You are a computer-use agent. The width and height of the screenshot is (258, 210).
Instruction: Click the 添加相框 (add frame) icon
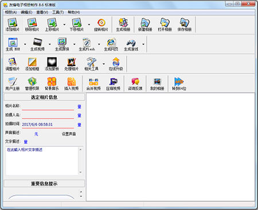(32, 64)
